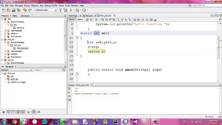222x125 pixels.
Task: Click the Output settings icon below stop
Action: (69, 100)
